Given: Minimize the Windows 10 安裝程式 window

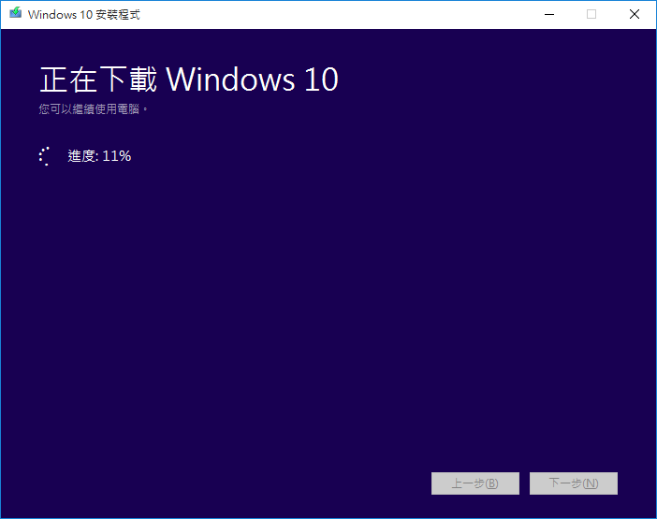Looking at the screenshot, I should [549, 14].
